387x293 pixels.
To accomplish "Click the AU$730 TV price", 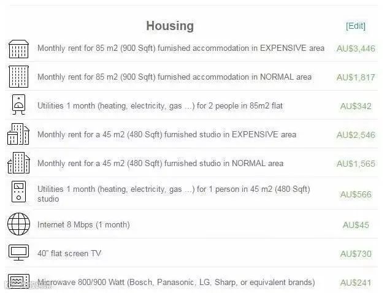I will pos(356,254).
